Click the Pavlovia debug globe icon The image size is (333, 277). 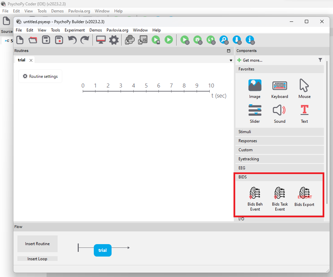coord(198,40)
